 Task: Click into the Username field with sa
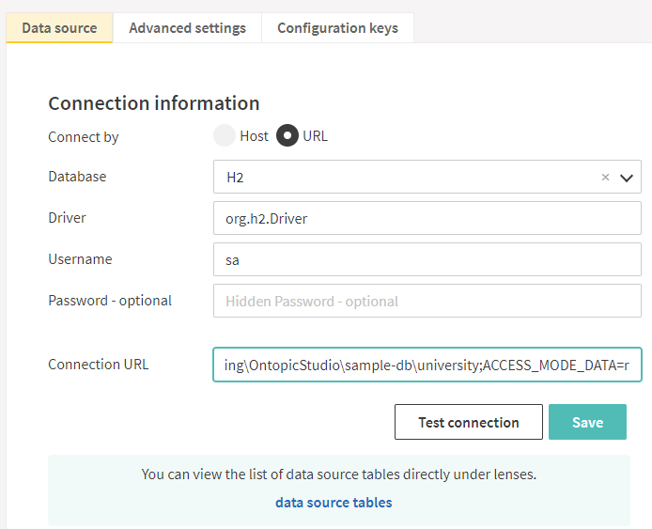[x=427, y=259]
